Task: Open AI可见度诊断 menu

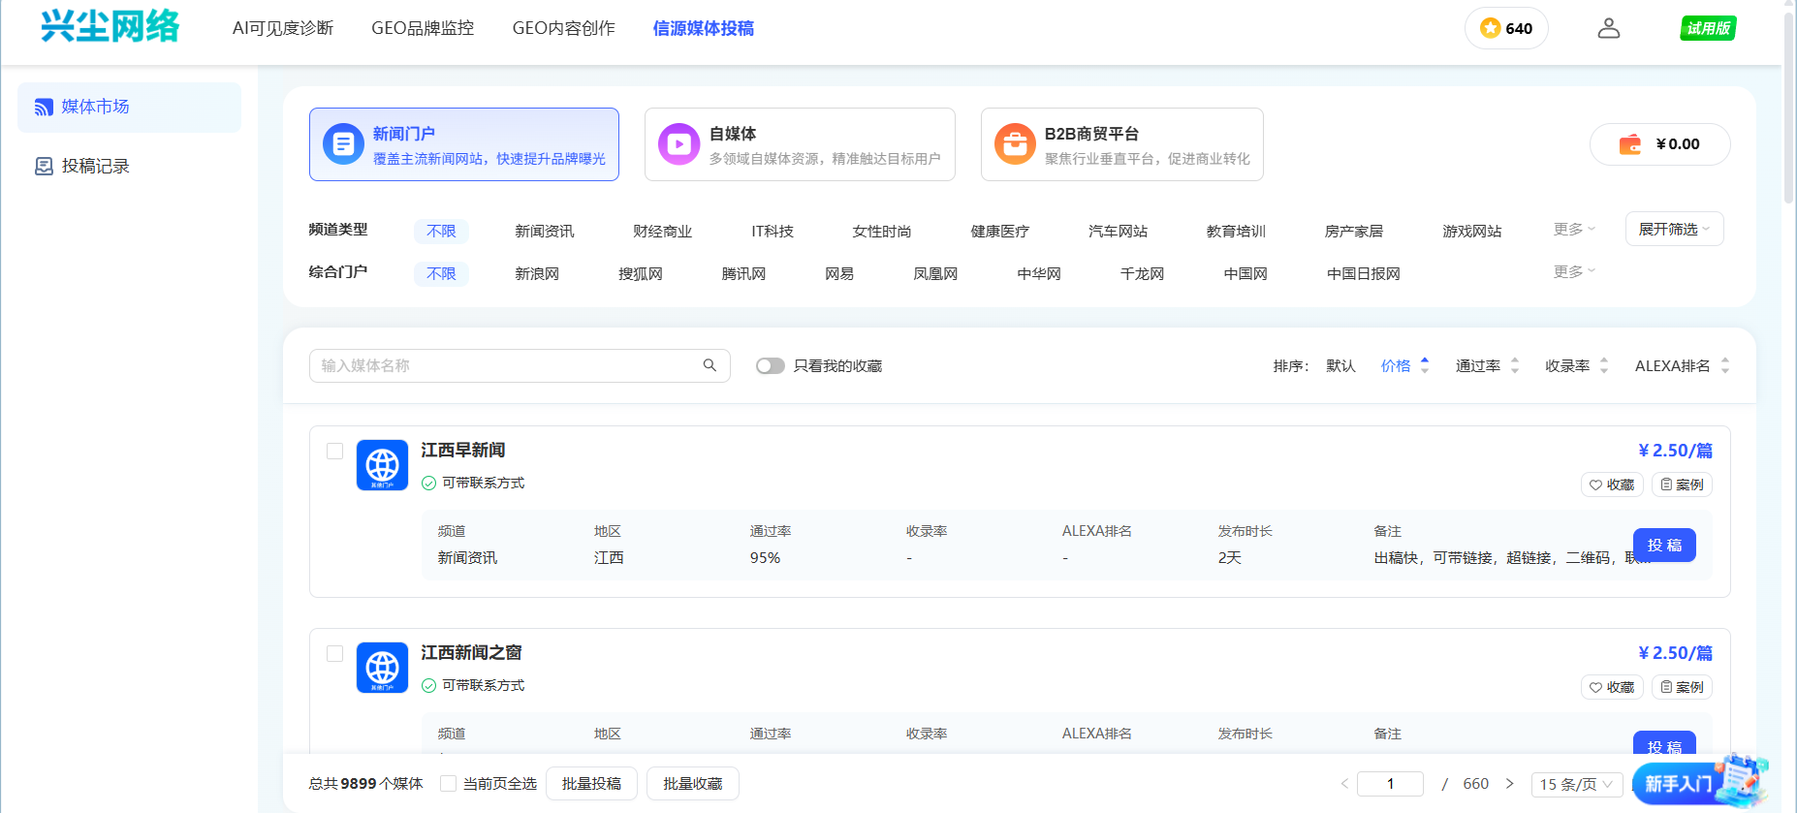Action: click(x=283, y=28)
